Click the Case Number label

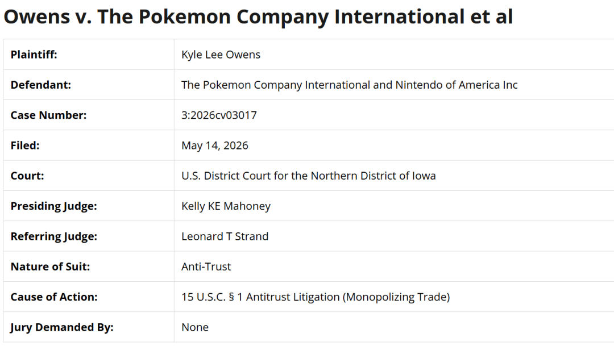[48, 115]
